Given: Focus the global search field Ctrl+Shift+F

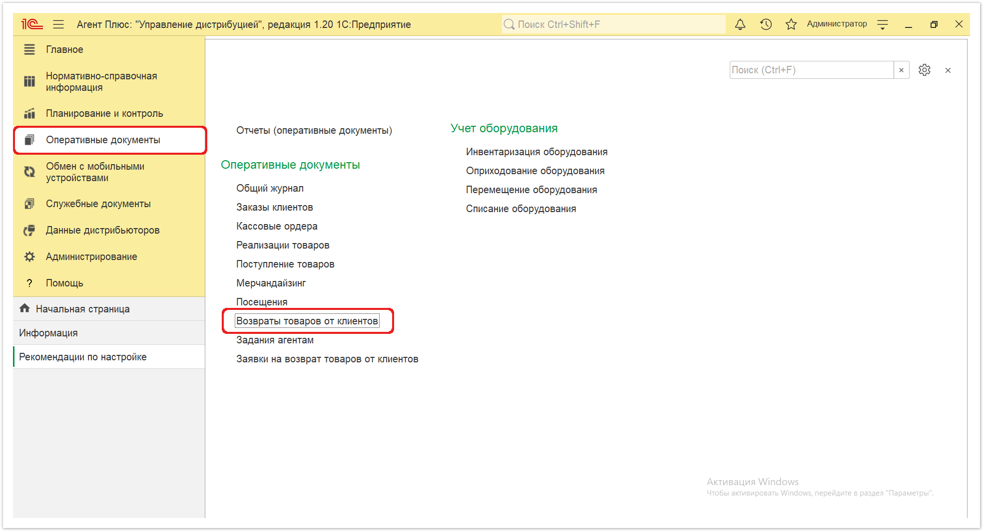Looking at the screenshot, I should 614,24.
